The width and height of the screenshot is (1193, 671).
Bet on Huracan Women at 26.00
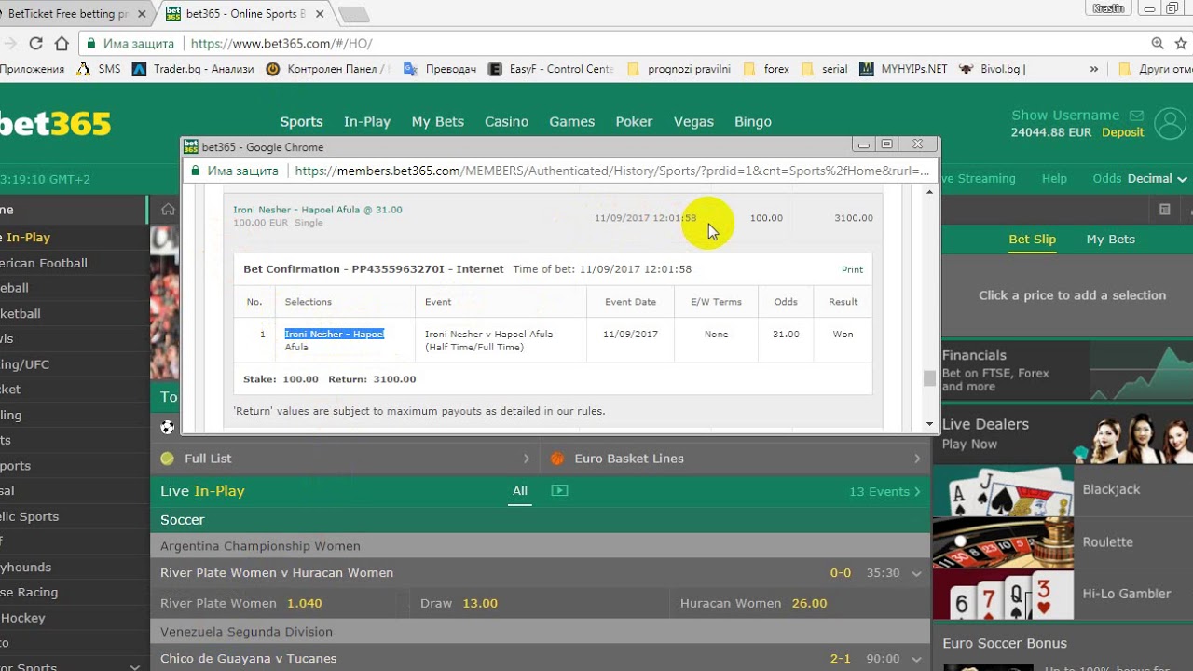click(800, 603)
